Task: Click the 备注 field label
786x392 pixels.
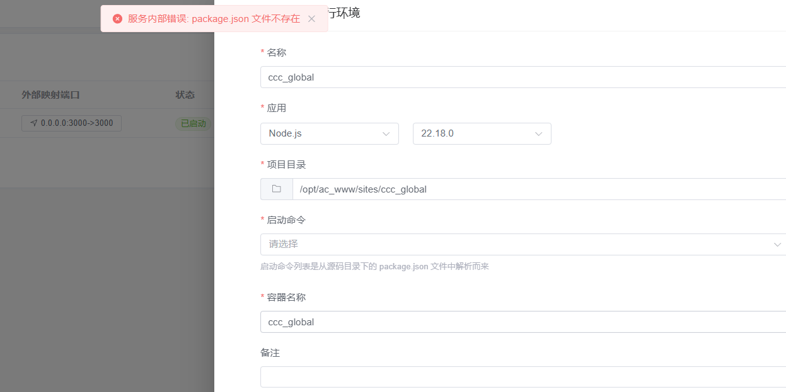Action: pyautogui.click(x=270, y=353)
